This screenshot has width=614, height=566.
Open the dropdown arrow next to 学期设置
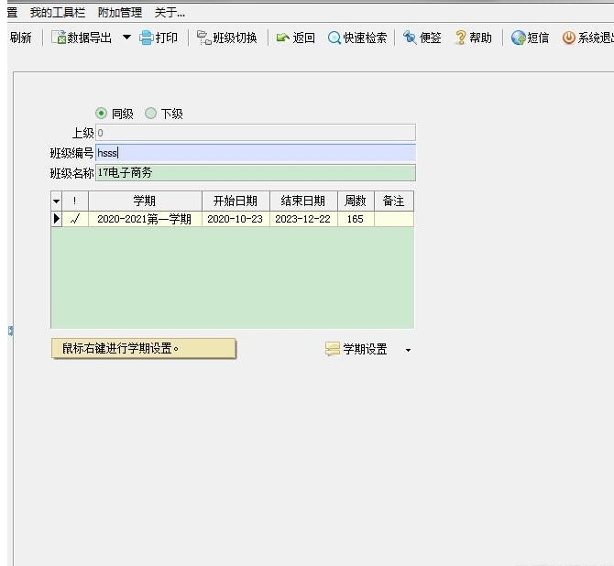[x=408, y=350]
